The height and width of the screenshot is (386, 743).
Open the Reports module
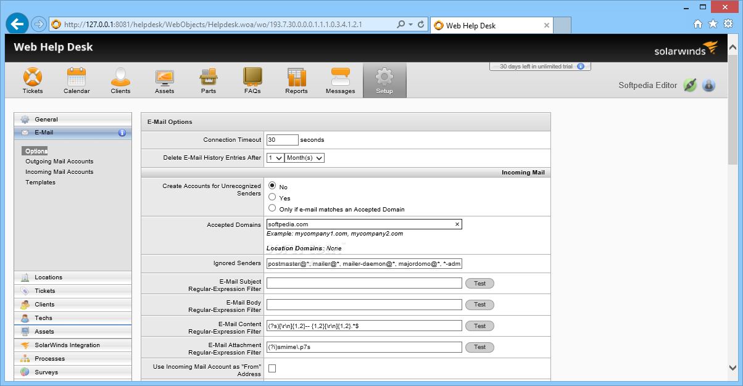[296, 81]
